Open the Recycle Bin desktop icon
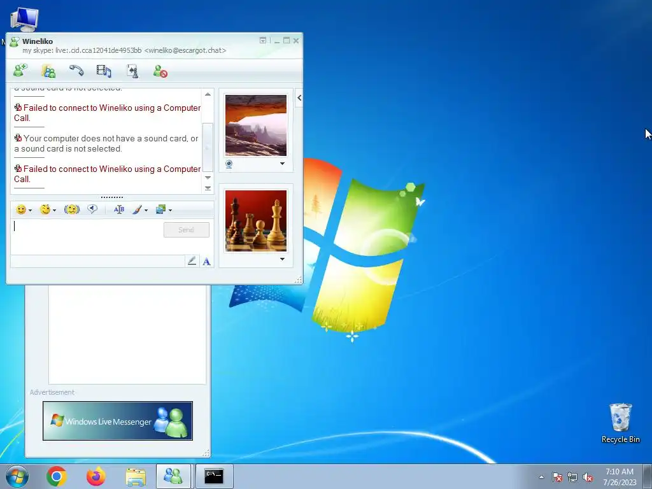 [620, 423]
